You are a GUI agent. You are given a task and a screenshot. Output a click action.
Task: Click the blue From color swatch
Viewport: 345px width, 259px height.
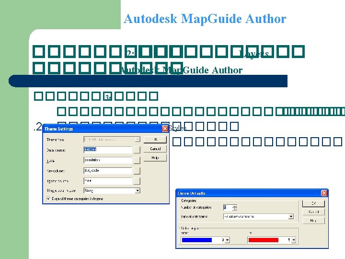(197, 240)
